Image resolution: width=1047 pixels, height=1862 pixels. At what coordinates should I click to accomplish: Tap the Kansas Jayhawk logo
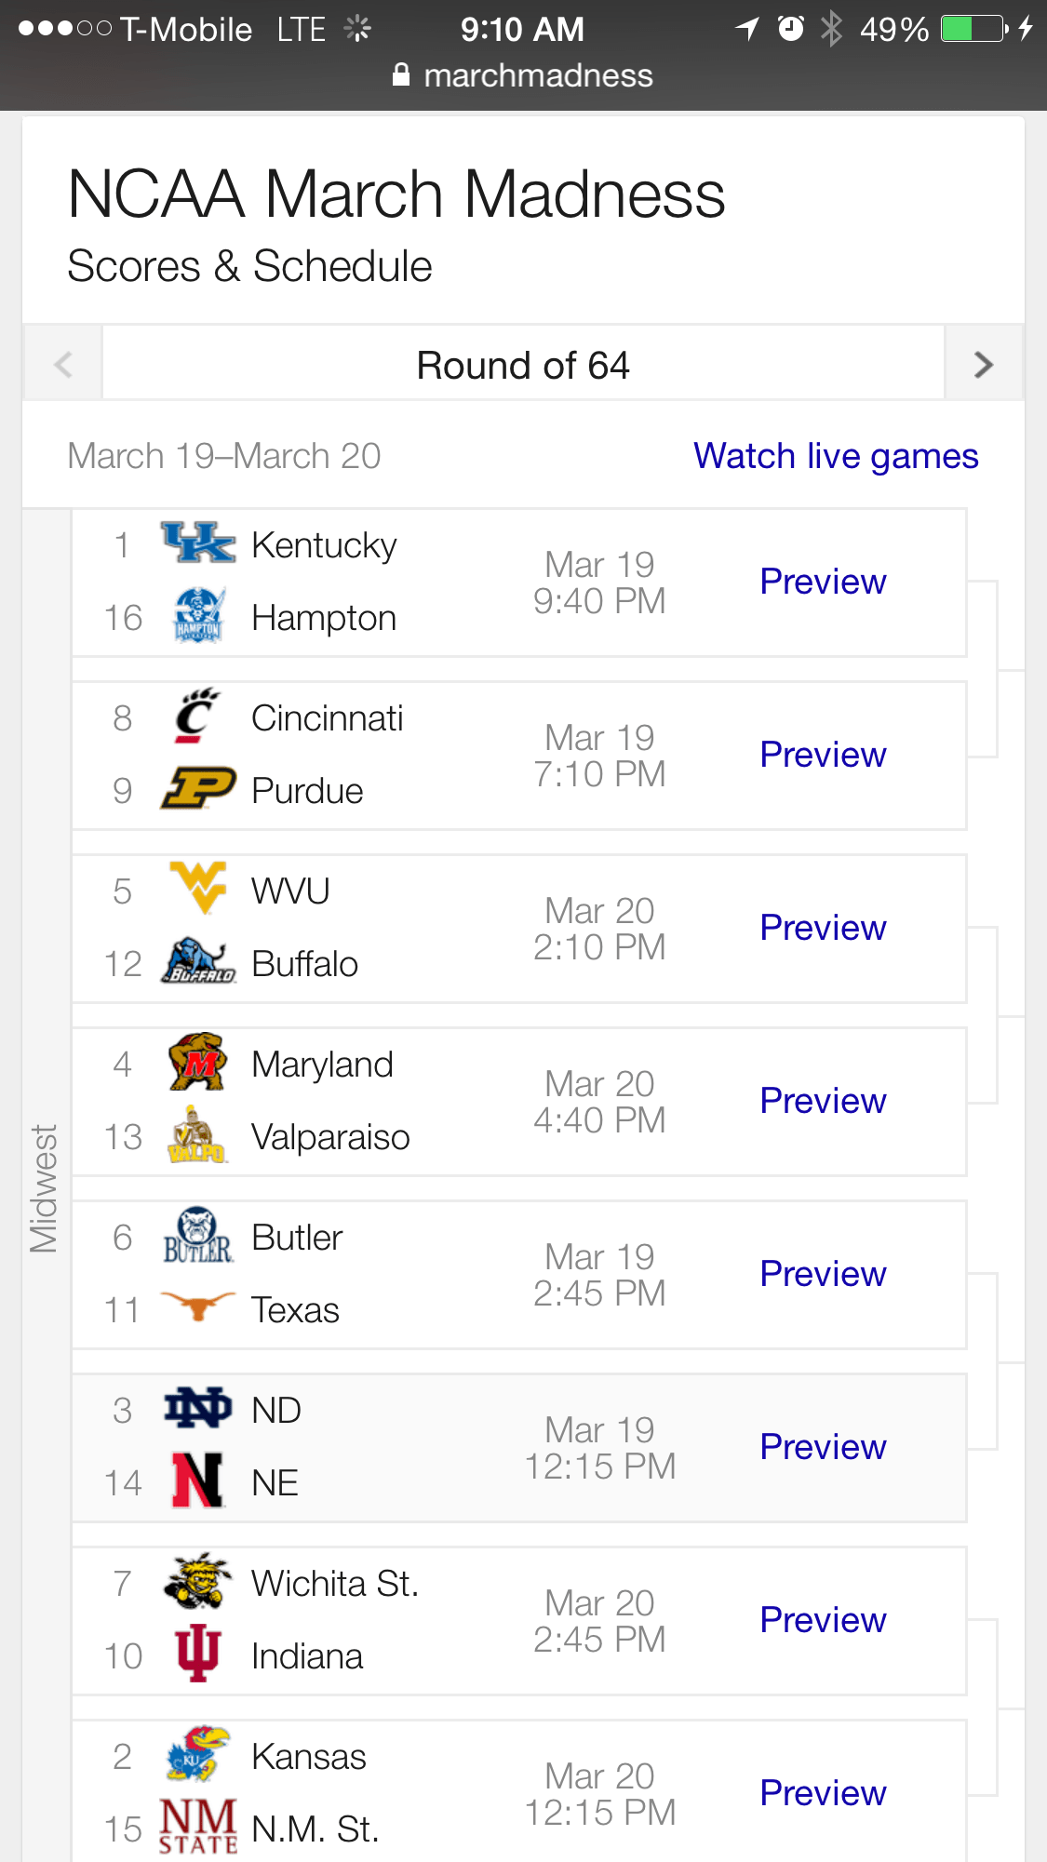[198, 1754]
